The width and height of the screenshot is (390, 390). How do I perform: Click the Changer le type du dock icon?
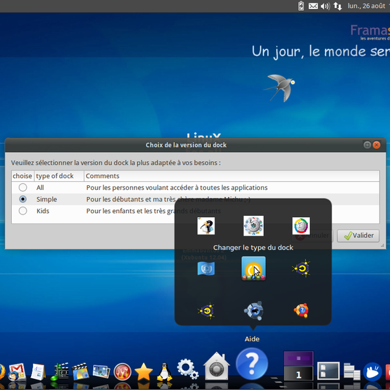[x=253, y=268]
